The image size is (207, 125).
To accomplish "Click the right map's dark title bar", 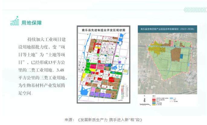I will [x=168, y=29].
